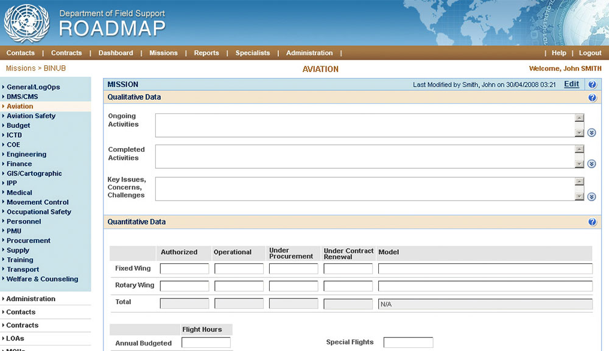Click the Completed Activities text area
The width and height of the screenshot is (609, 351).
click(x=365, y=157)
